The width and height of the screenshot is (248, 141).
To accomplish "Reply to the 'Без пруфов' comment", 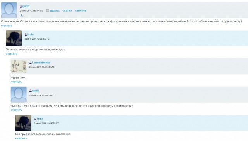I will coord(21,138).
